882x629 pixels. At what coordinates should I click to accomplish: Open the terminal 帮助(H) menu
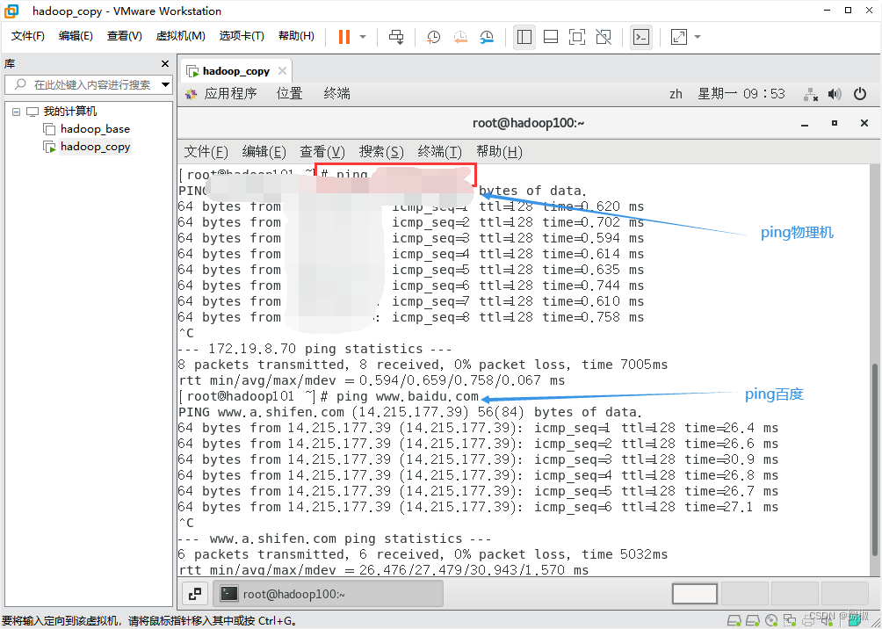[499, 152]
